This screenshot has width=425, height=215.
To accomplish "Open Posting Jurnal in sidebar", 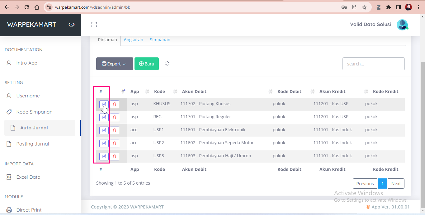I will (32, 144).
